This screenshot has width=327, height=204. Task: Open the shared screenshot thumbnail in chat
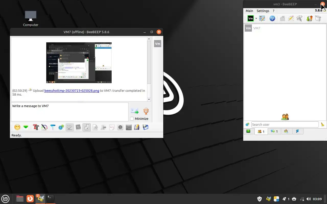coord(79,63)
